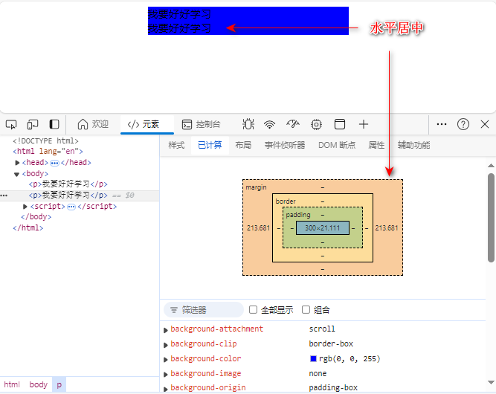Click the computed pane scrollbar thumb

pyautogui.click(x=491, y=218)
